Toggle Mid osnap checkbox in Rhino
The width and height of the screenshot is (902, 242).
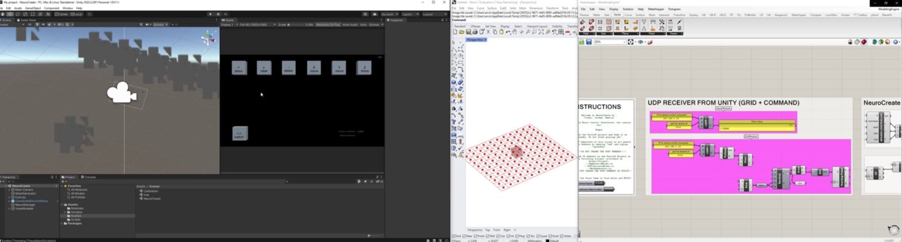(x=488, y=236)
